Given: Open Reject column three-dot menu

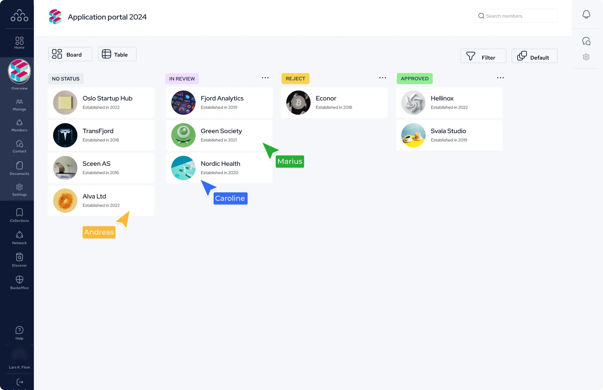Looking at the screenshot, I should click(382, 78).
